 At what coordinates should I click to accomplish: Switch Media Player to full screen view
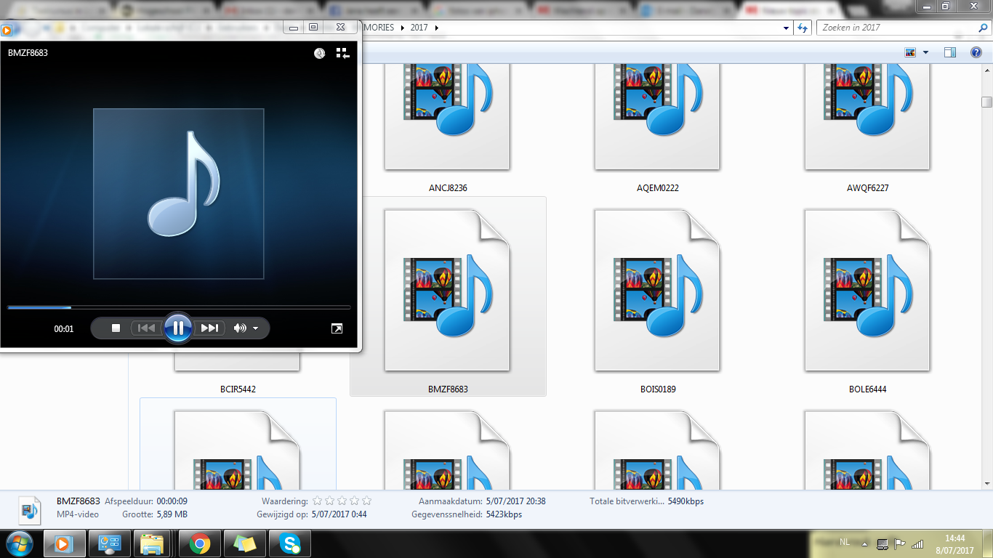coord(337,328)
